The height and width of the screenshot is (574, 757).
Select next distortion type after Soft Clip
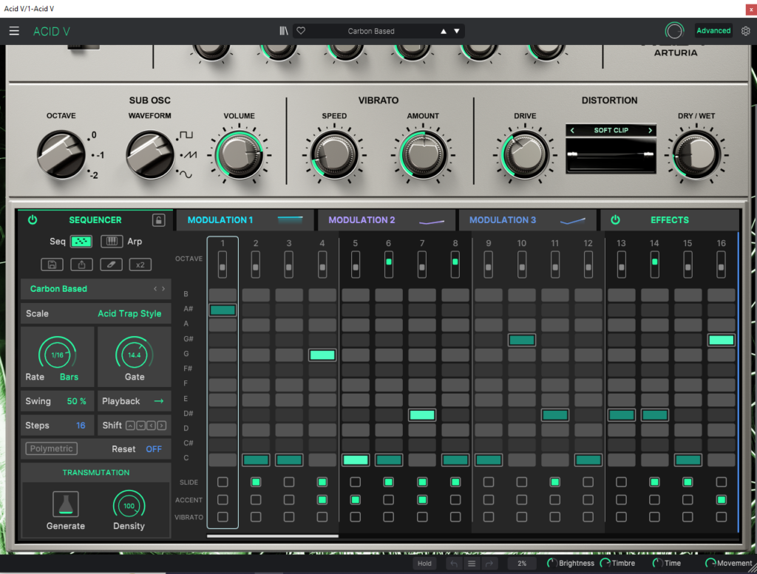(x=651, y=131)
